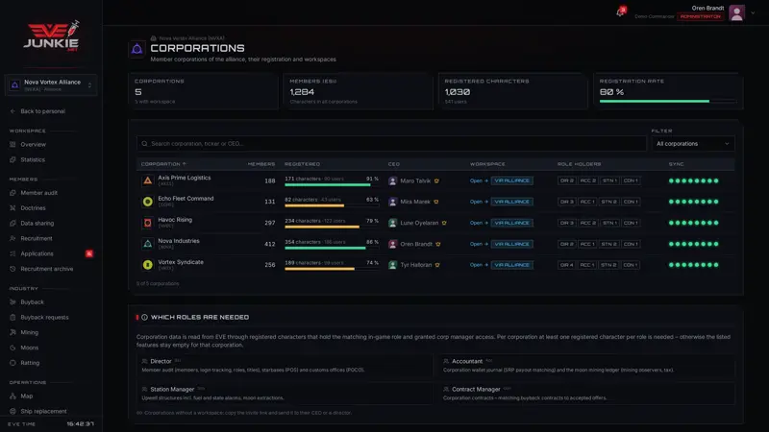
Task: Click the Echo Fleet Command registration progress bar
Action: (x=332, y=205)
